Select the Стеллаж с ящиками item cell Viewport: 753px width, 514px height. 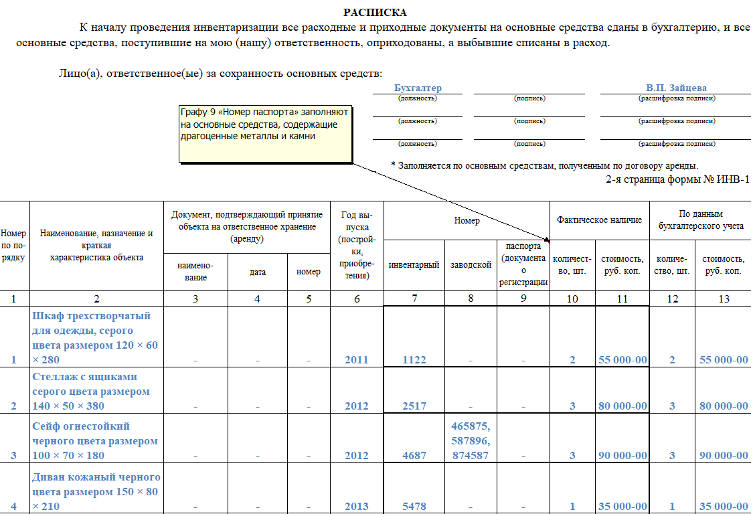pos(96,391)
